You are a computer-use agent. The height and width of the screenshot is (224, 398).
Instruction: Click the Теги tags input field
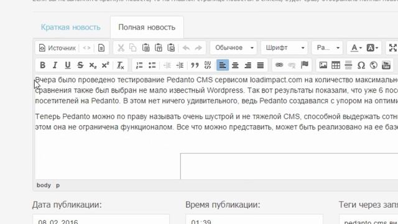pos(369,219)
